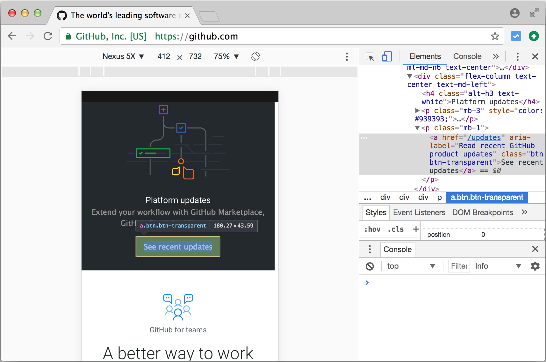Open the Chrome profile avatar icon
Viewport: 546px width, 362px height.
point(515,13)
